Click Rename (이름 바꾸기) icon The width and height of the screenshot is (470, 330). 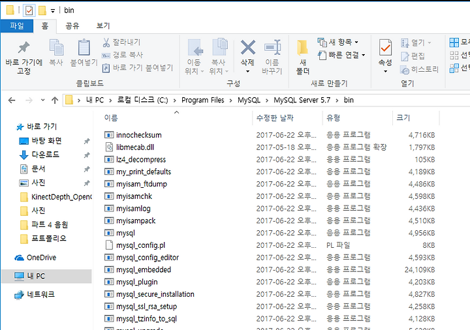[x=272, y=48]
